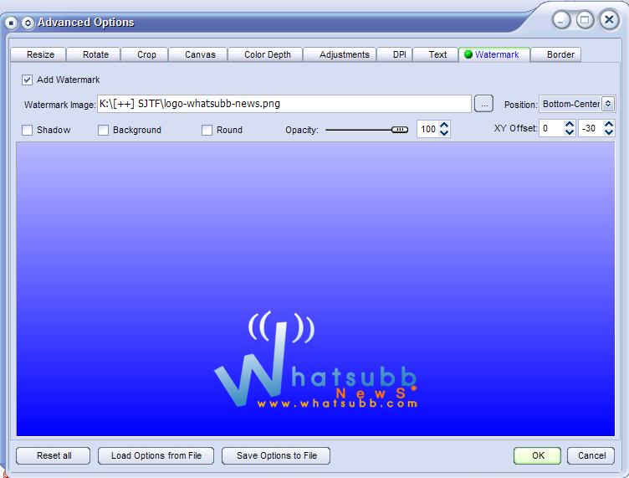
Task: Increase opacity value with up arrow
Action: pos(444,126)
